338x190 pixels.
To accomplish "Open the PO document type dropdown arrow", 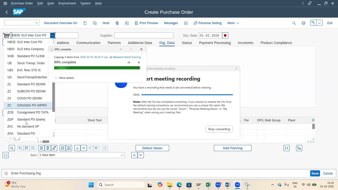I will [x=52, y=35].
